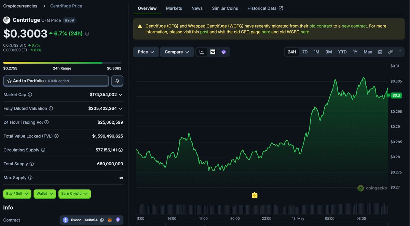The width and height of the screenshot is (410, 226).
Task: Copy the contract address with copy icon
Action: (x=102, y=220)
